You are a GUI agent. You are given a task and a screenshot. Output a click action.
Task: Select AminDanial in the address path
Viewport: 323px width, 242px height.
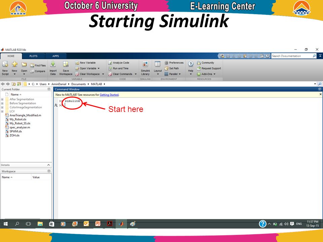[59, 84]
